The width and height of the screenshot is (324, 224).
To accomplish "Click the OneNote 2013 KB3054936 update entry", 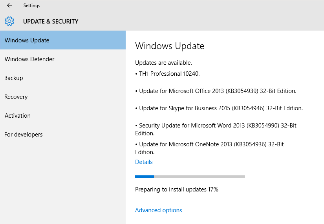I will coord(209,148).
